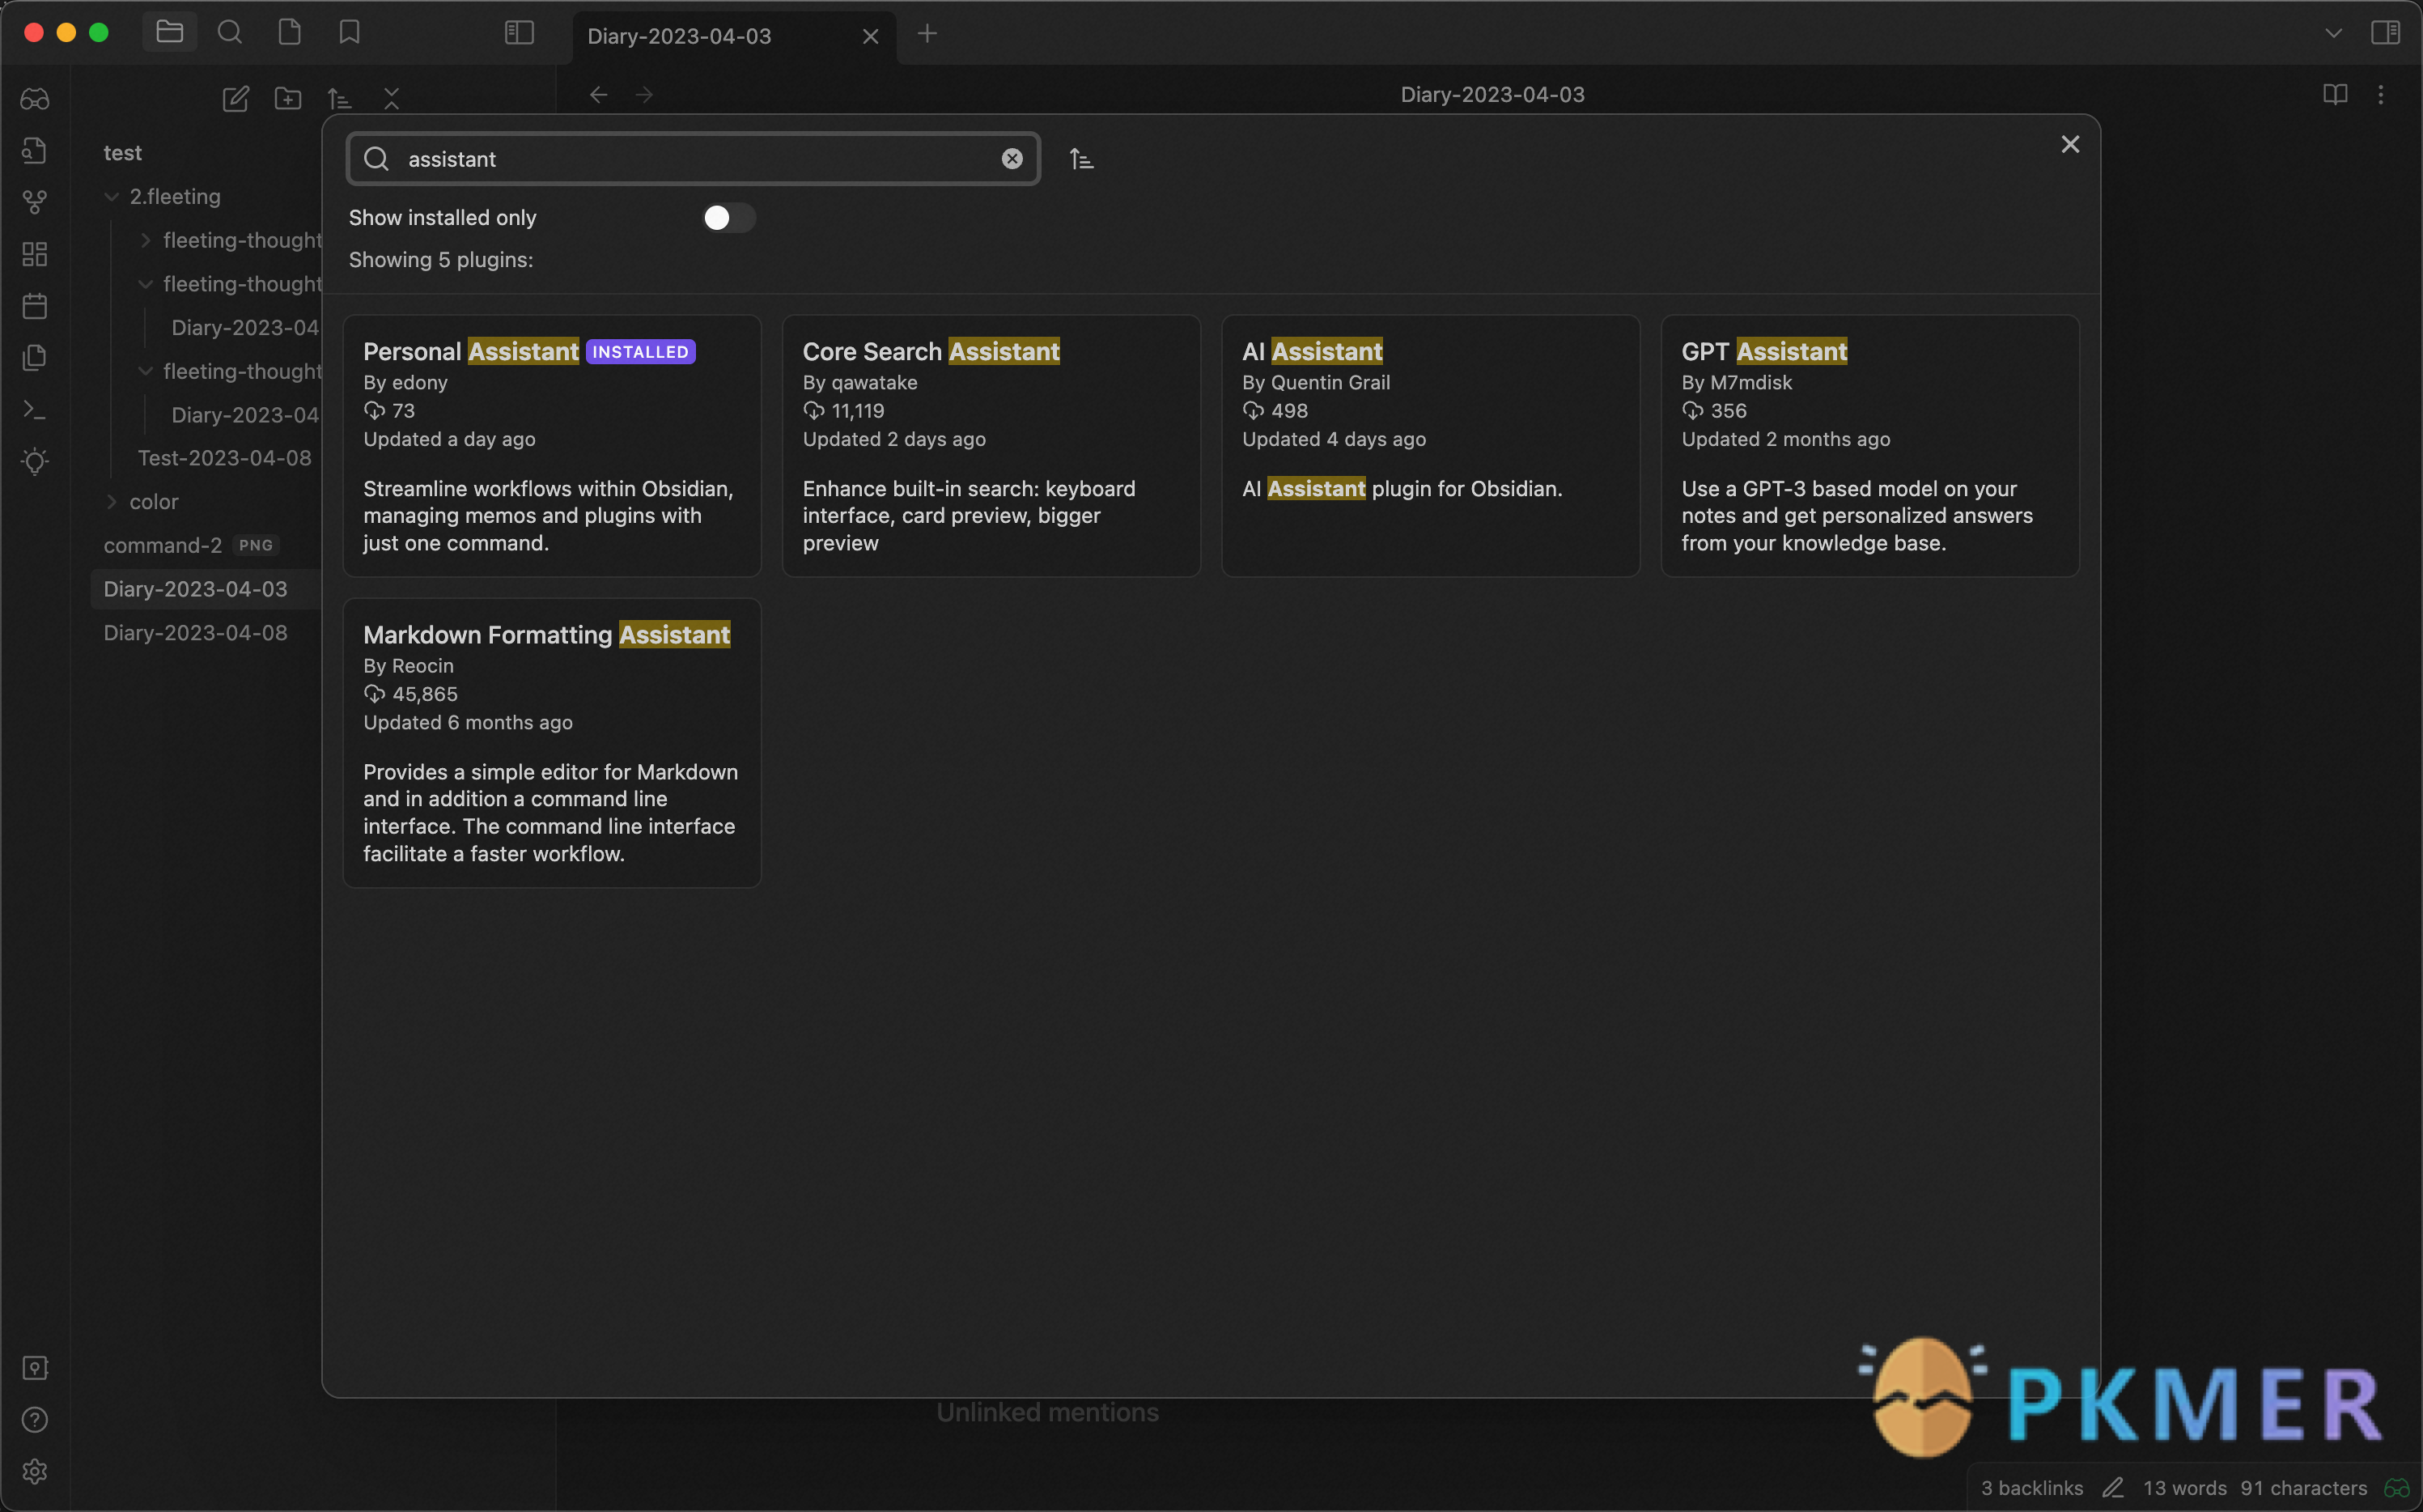Click the test vault title

tap(123, 153)
